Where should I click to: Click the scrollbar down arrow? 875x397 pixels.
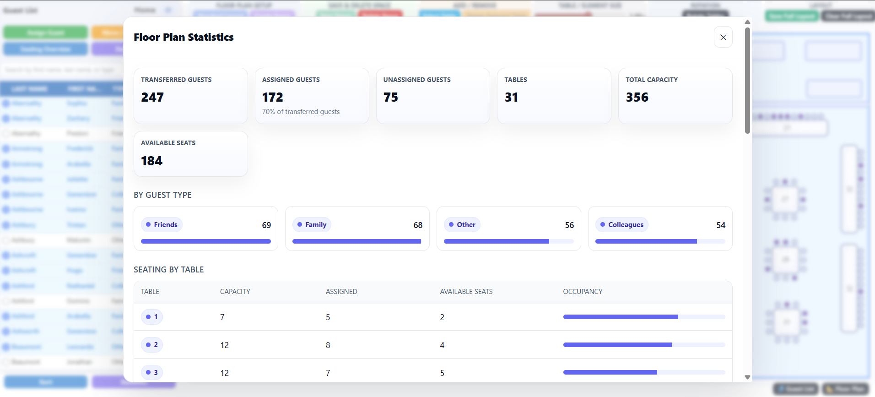point(747,377)
